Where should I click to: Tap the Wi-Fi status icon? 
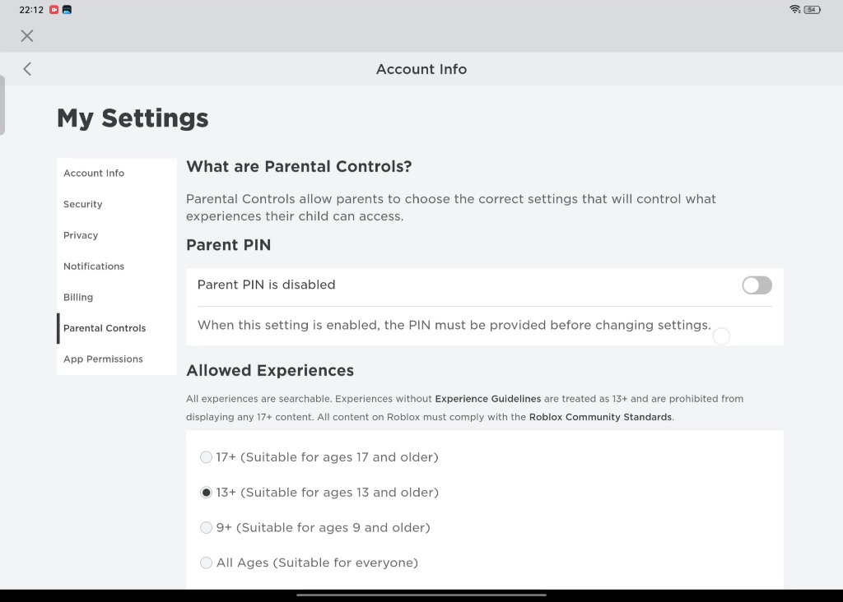point(794,10)
